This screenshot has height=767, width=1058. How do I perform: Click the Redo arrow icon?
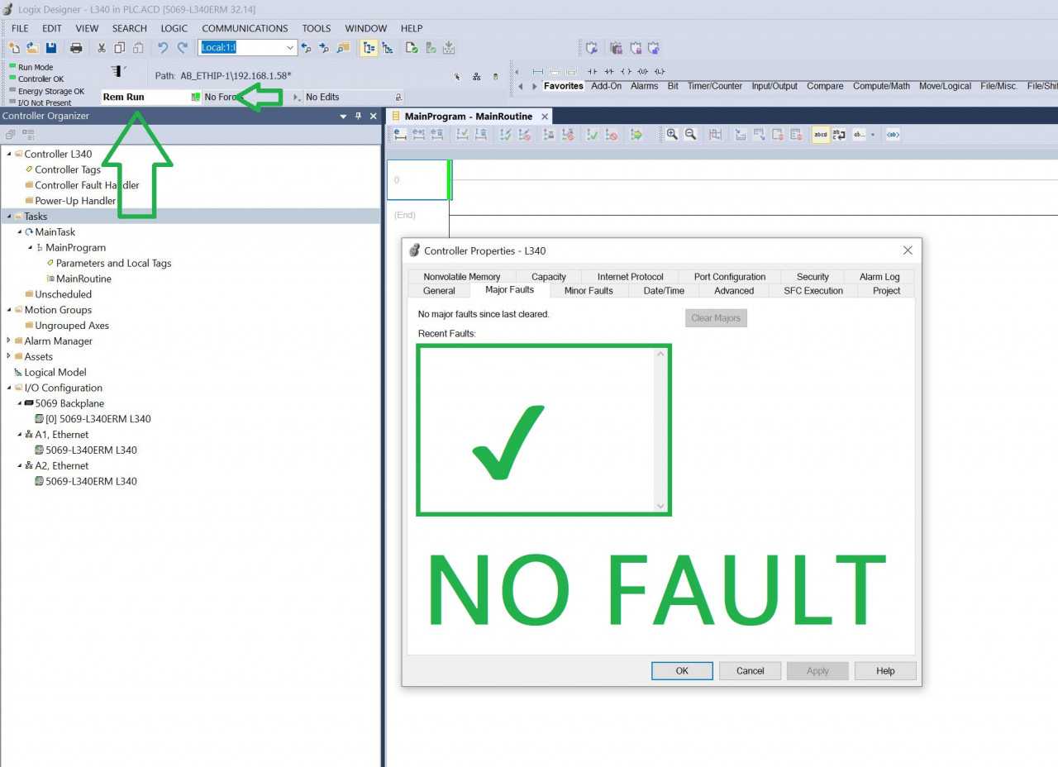[x=183, y=48]
